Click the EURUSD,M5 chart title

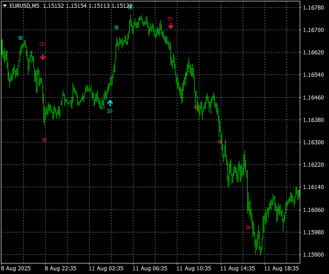[x=24, y=6]
